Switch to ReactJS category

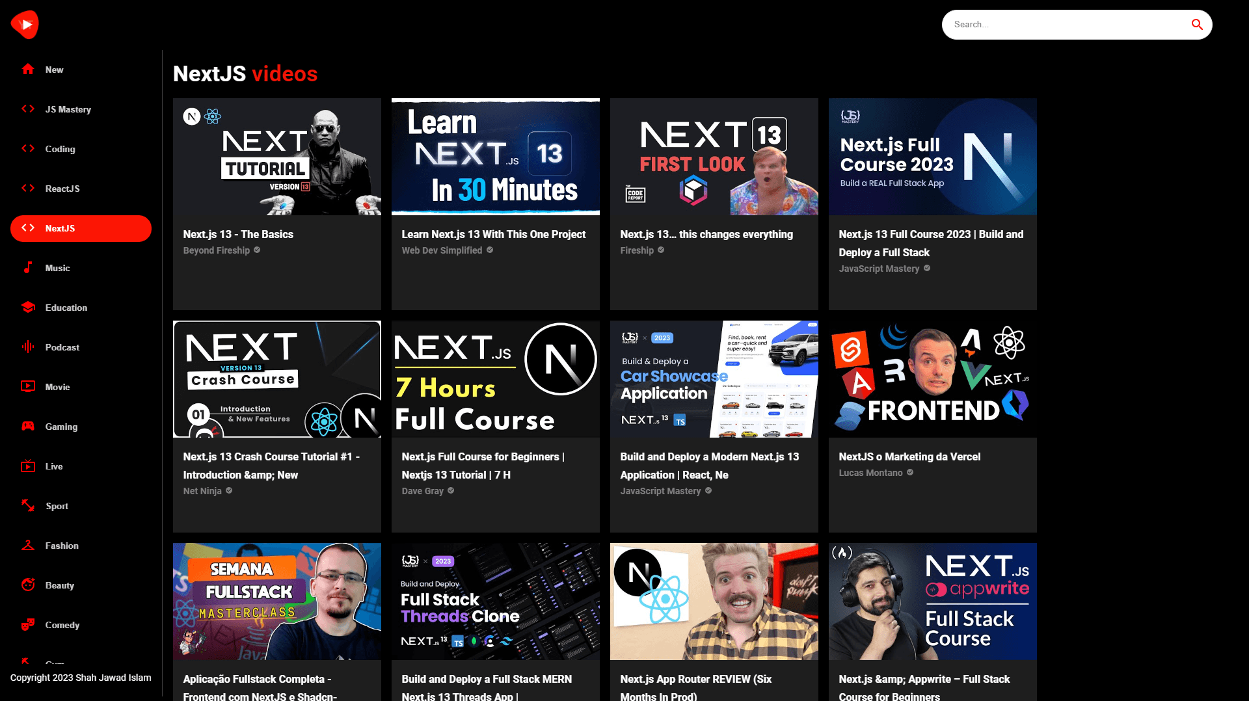click(x=81, y=189)
